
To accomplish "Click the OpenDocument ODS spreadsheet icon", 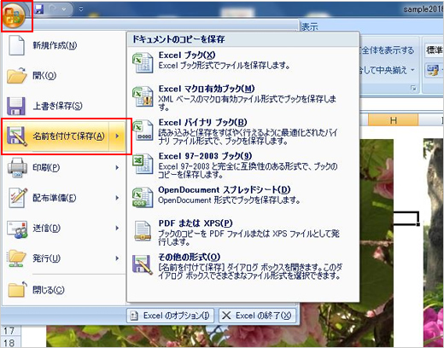I will point(143,198).
